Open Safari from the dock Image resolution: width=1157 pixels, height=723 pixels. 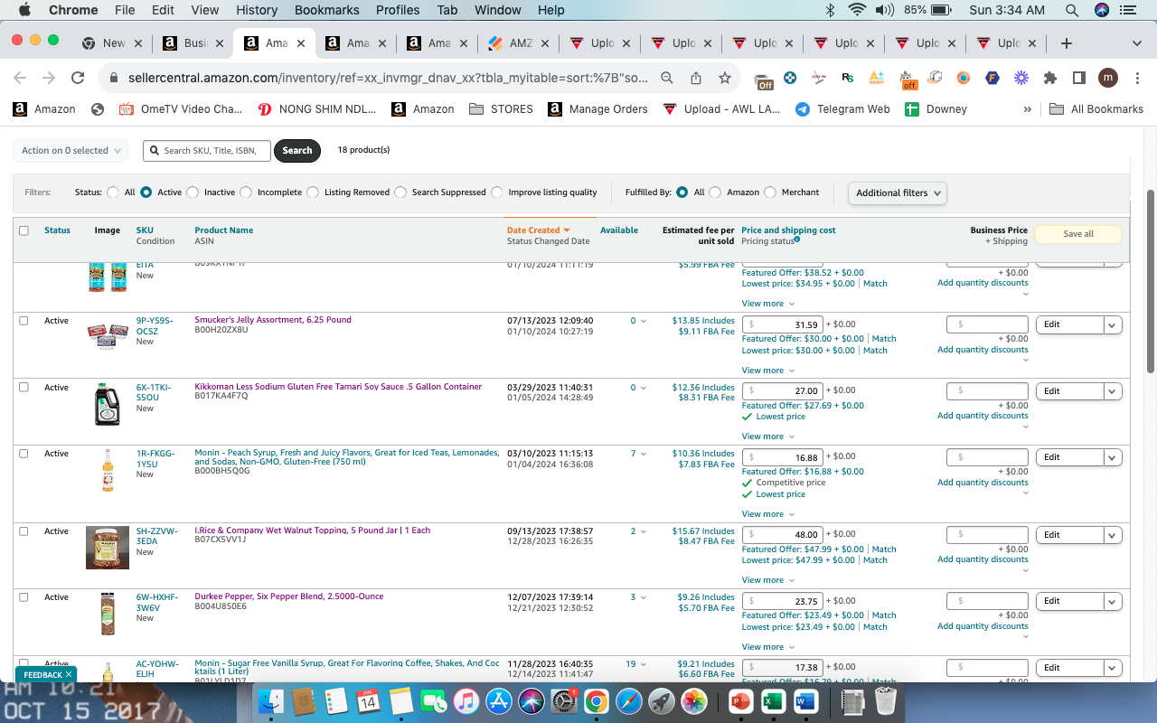coord(628,700)
